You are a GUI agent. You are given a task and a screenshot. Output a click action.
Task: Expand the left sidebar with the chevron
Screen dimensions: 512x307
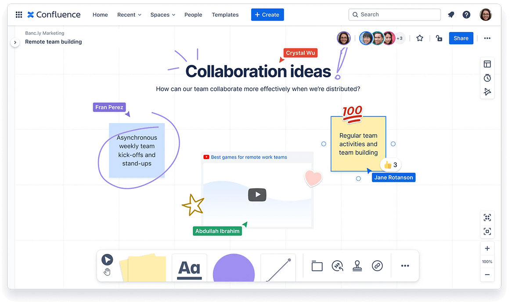point(15,42)
